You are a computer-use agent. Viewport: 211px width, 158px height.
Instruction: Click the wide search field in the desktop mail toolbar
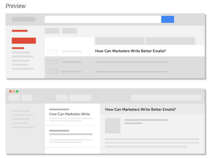166,98
